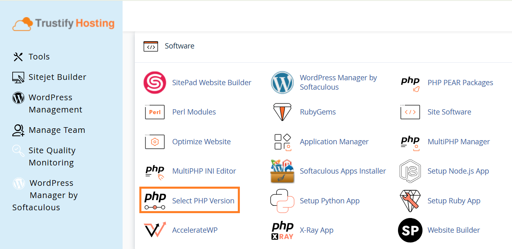Open the Application Manager link
The height and width of the screenshot is (249, 512).
(334, 142)
